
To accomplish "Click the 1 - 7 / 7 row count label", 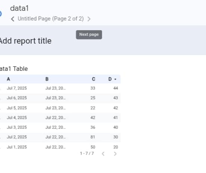I will pos(87,153).
